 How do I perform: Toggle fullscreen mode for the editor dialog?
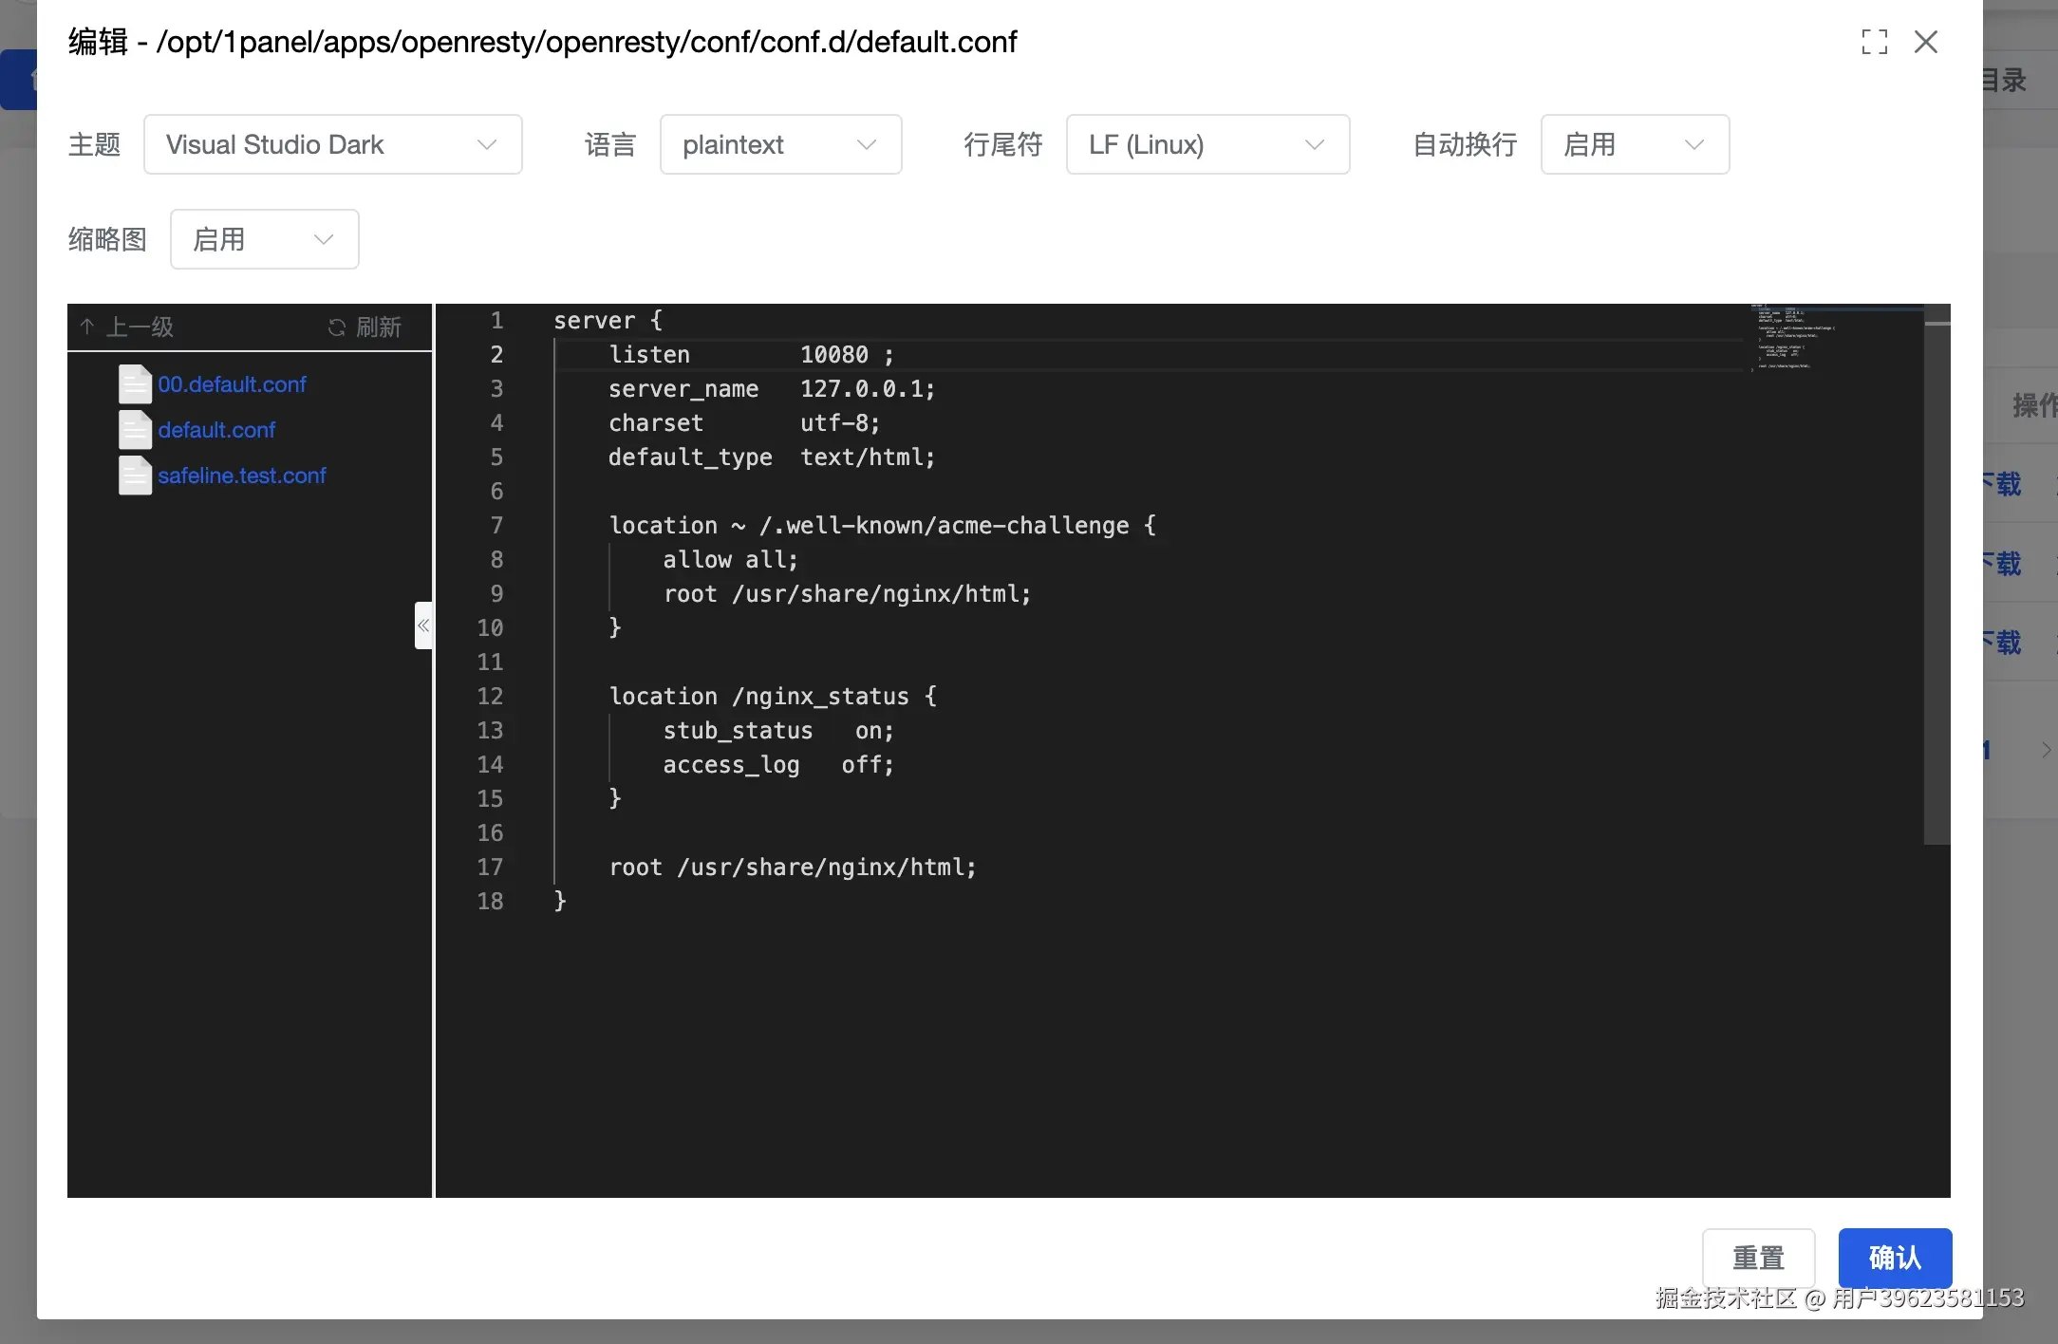1874,42
